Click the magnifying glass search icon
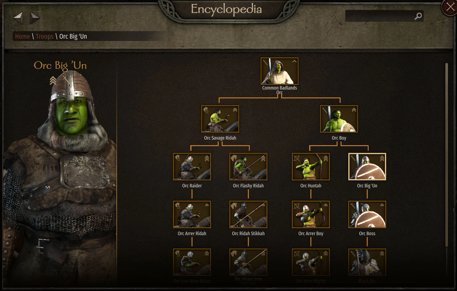The image size is (457, 291). coord(418,16)
